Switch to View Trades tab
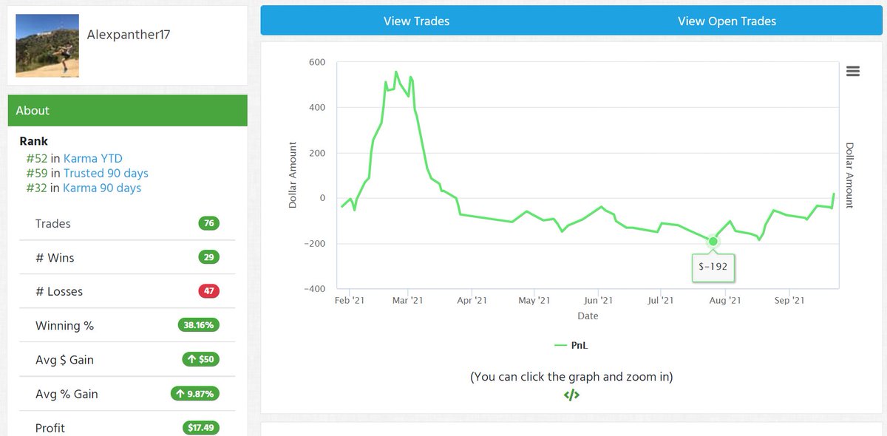Image resolution: width=887 pixels, height=436 pixels. click(x=416, y=21)
